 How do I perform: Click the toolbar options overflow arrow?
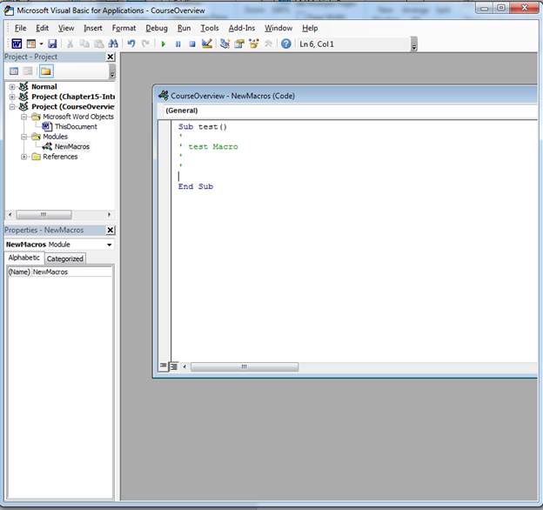[x=414, y=44]
